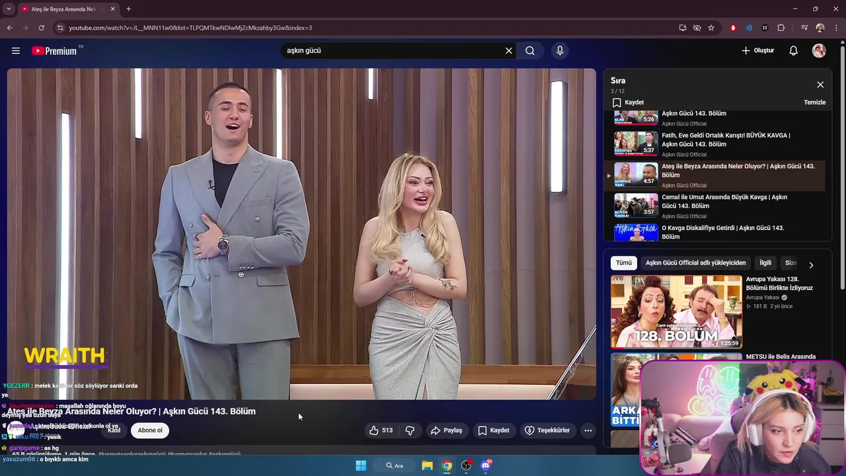The image size is (846, 476).
Task: Save video with Kaydet under player
Action: [x=494, y=430]
